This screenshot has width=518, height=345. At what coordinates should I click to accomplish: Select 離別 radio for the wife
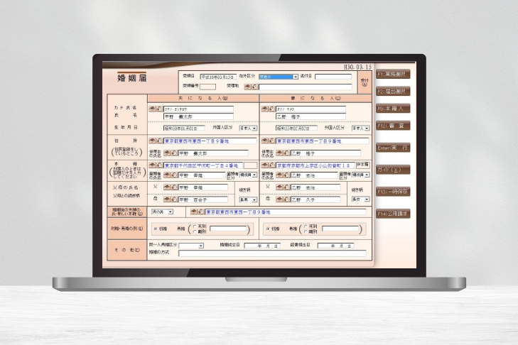pos(306,231)
